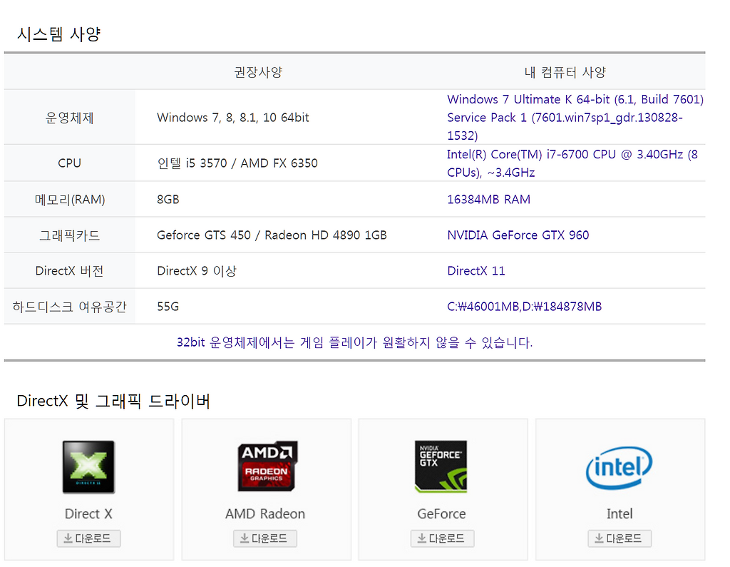Viewport: 730px width, 567px height.
Task: Select the '시스템 사양' heading
Action: tap(58, 34)
